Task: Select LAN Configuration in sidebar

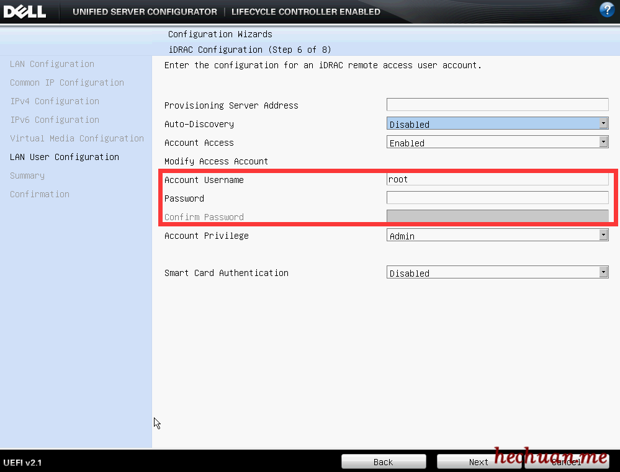Action: (52, 64)
